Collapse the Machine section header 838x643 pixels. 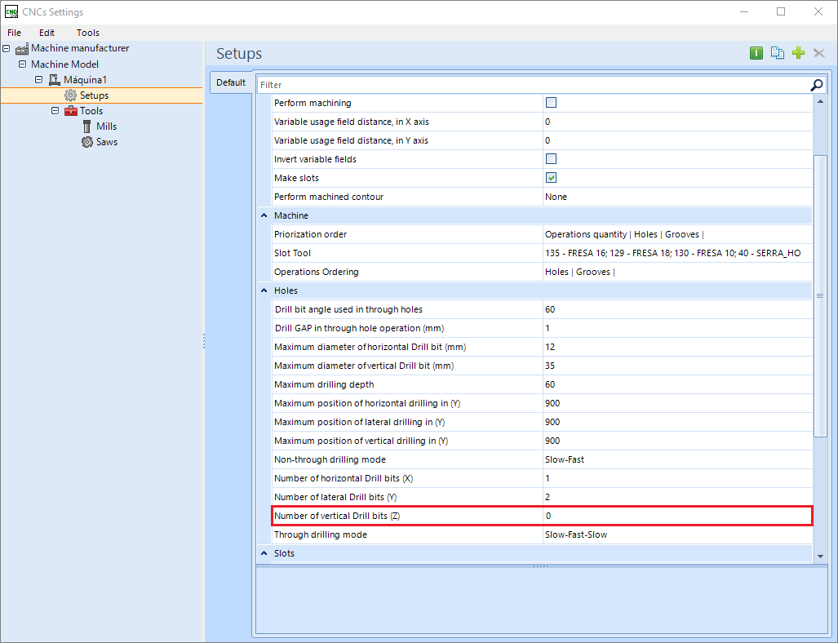tap(264, 215)
